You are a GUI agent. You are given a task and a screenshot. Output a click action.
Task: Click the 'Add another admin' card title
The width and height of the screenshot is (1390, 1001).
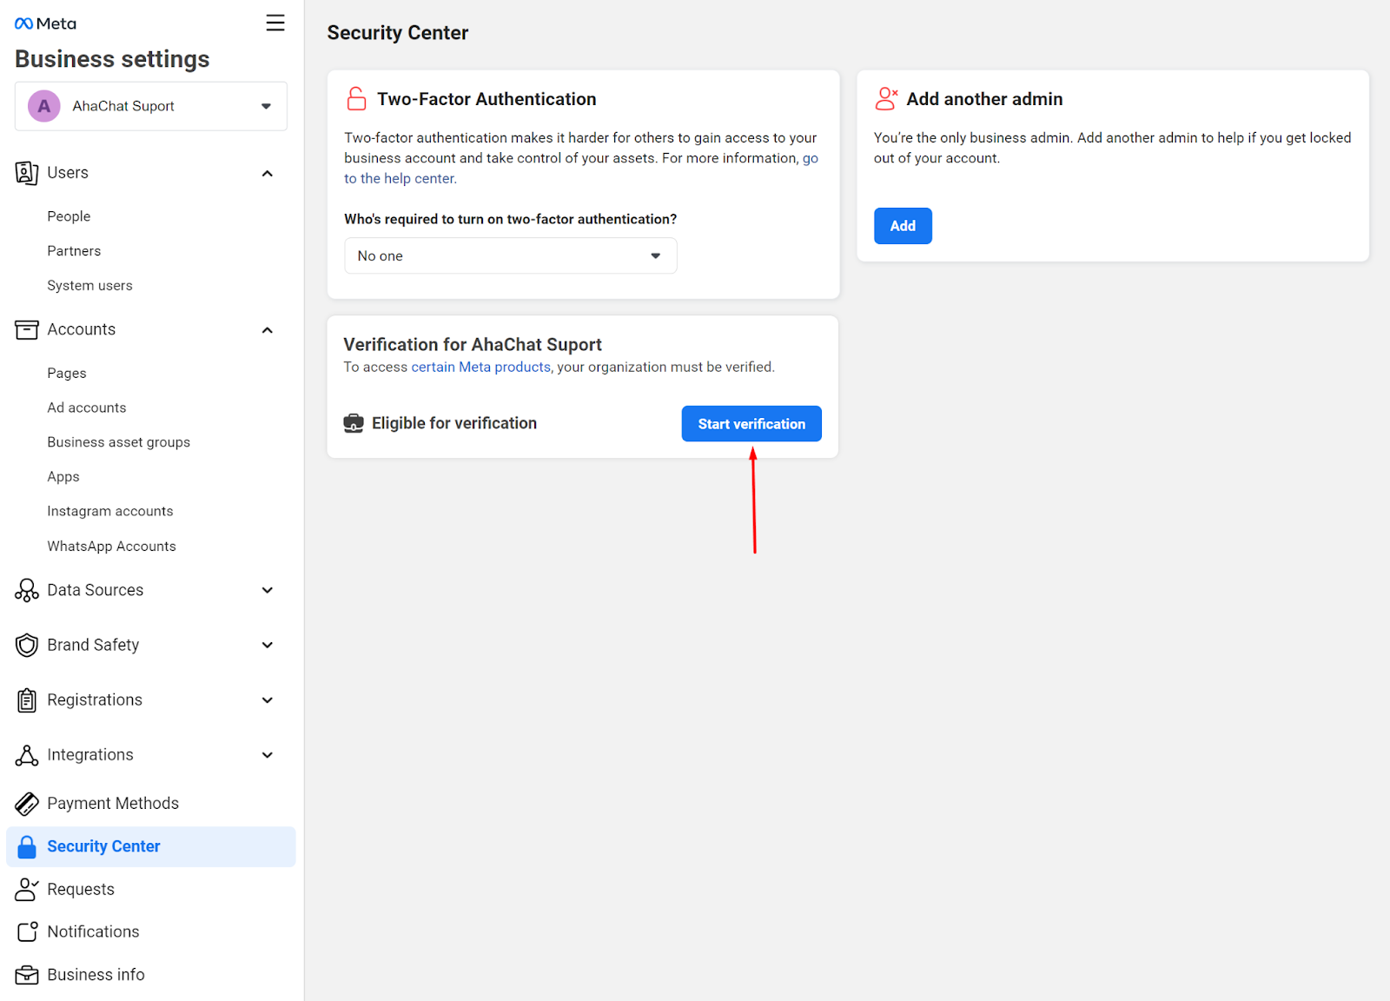[x=984, y=99]
